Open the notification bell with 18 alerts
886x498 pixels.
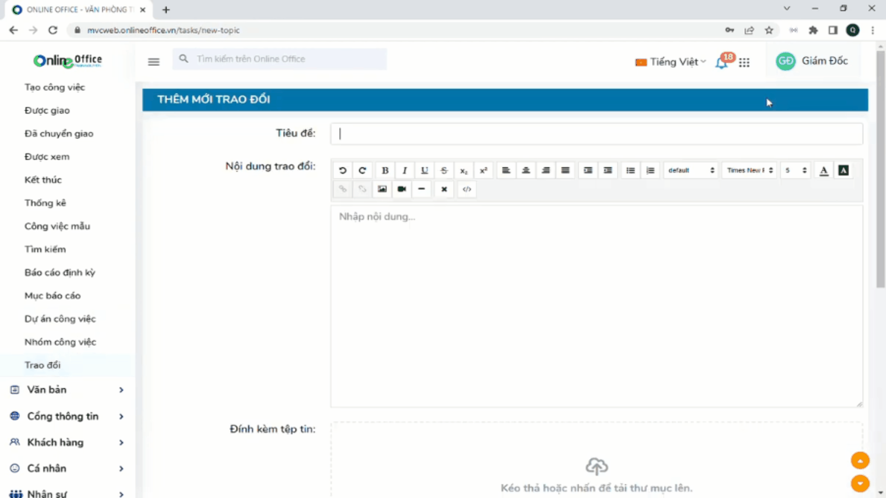[722, 62]
